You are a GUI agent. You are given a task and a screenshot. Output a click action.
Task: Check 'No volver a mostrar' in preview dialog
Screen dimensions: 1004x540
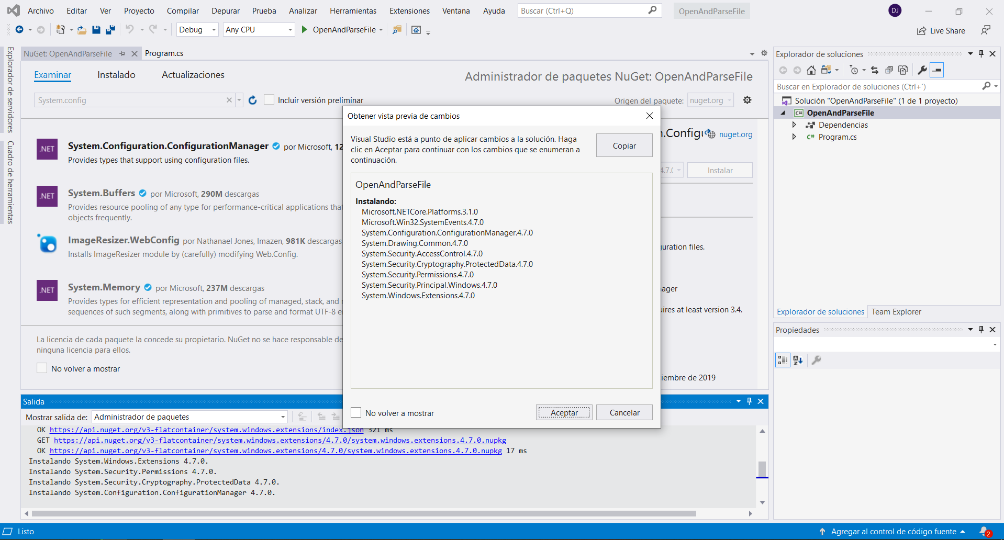click(x=356, y=413)
